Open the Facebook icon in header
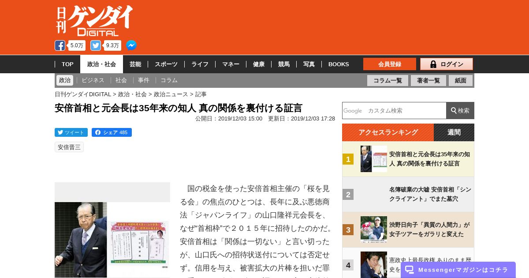Screen dimensions: 529x278 60,45
